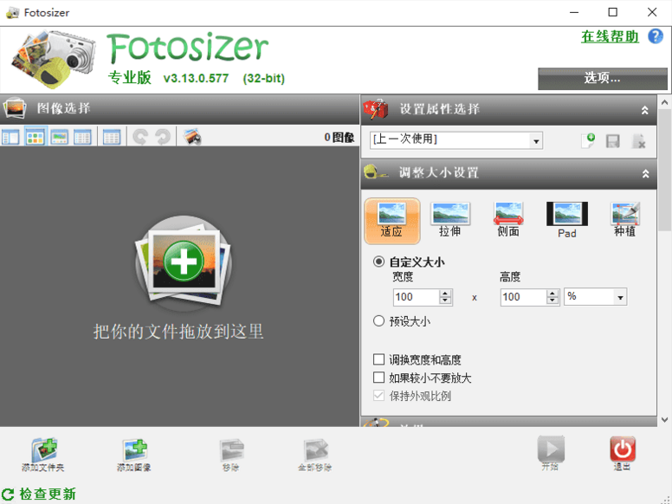Choose the 自定义大小 radio button
This screenshot has width=672, height=504.
pos(378,262)
